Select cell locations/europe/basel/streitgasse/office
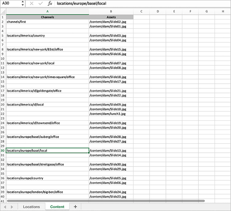This screenshot has width=231, height=211. point(47,164)
